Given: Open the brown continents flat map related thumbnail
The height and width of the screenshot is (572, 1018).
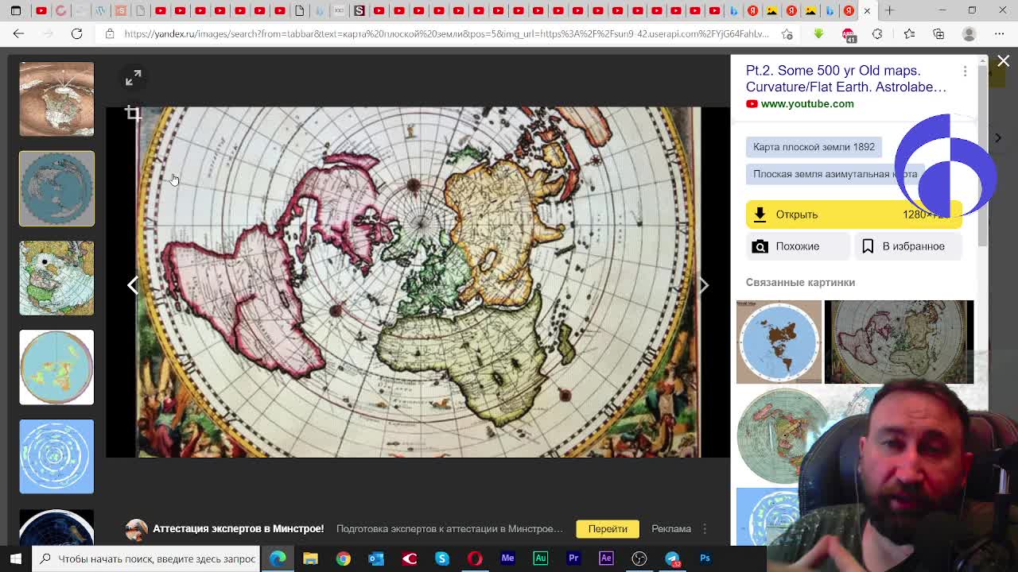Looking at the screenshot, I should point(779,342).
